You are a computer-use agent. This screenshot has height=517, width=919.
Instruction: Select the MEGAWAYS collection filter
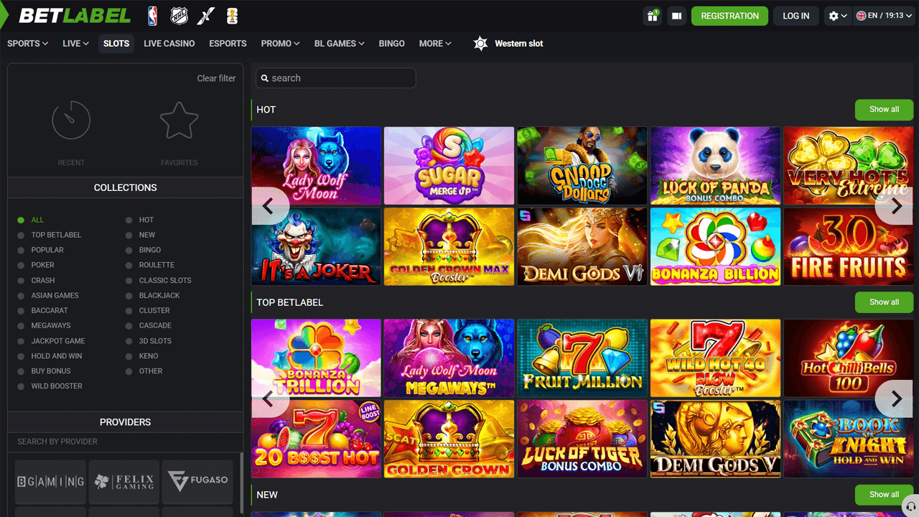point(45,325)
